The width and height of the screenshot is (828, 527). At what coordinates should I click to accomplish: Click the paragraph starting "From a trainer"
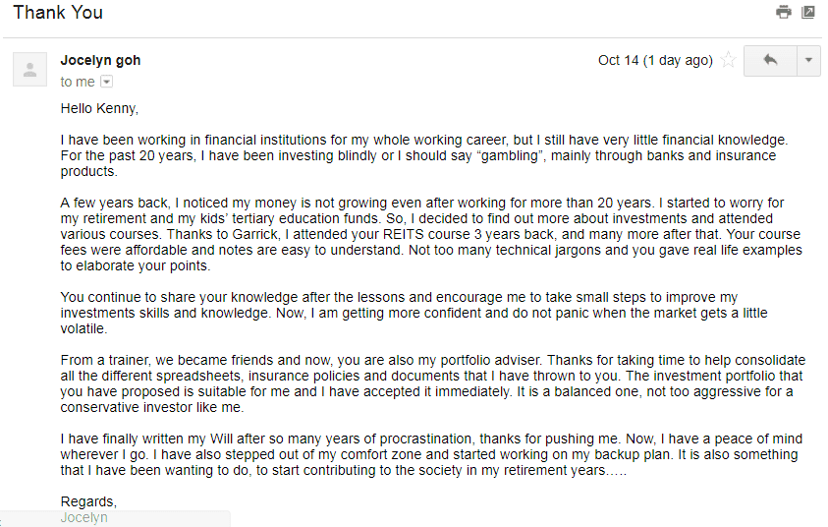(x=433, y=383)
